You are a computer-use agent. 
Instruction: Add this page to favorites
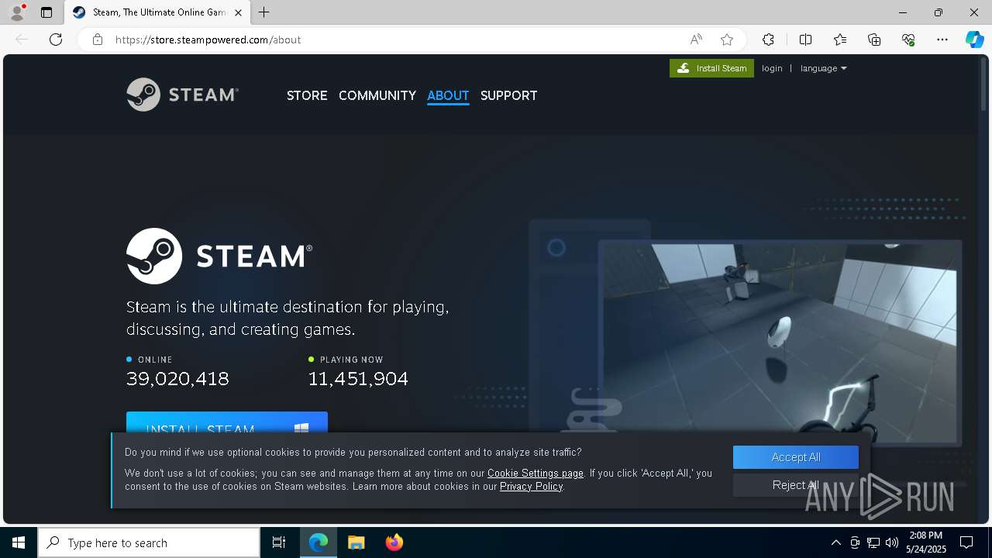727,40
